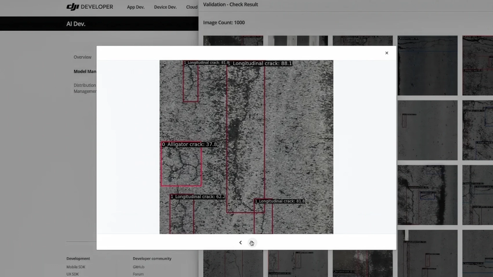The width and height of the screenshot is (493, 277).
Task: Open the Overview sidebar page
Action: tap(82, 57)
